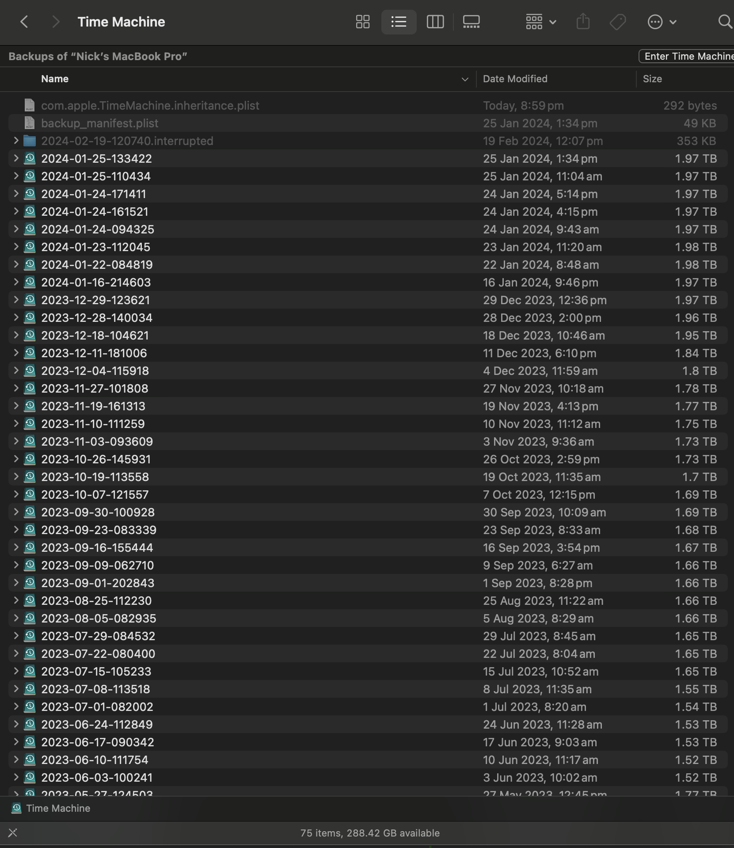Image resolution: width=734 pixels, height=848 pixels.
Task: Click backup icon for 2023-10-26-145931
Action: coord(30,459)
